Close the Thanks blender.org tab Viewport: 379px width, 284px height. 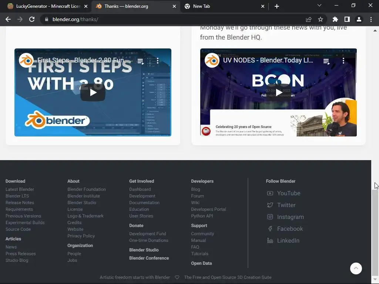tap(174, 6)
